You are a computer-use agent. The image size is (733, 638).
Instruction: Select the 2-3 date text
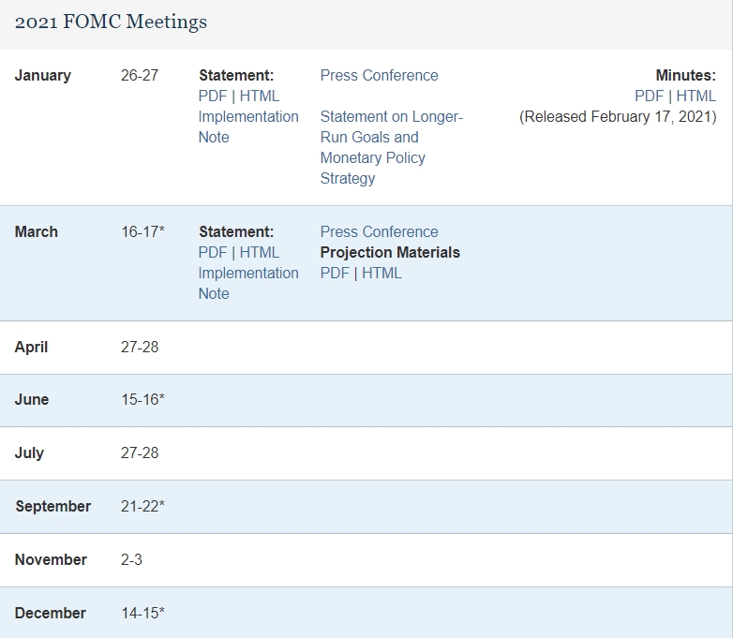click(131, 559)
